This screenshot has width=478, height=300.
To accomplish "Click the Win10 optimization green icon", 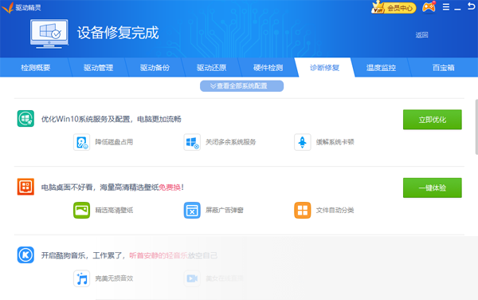I will [25, 118].
